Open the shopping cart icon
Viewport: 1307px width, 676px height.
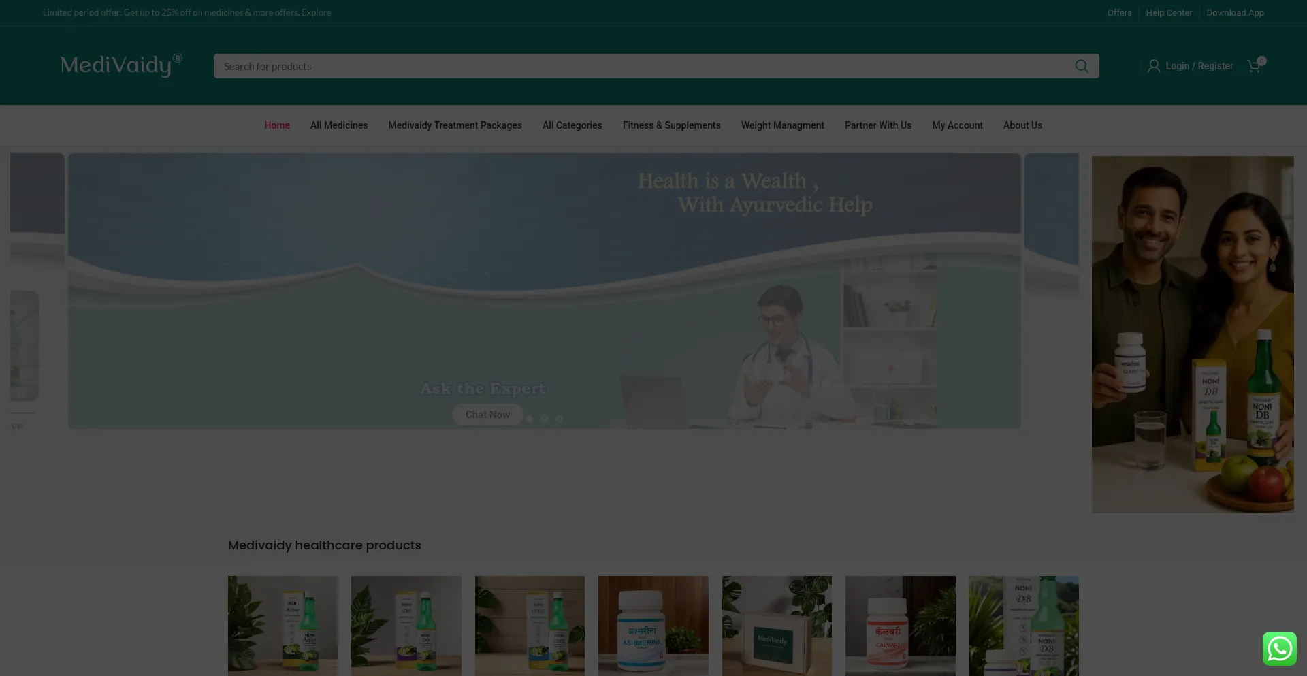tap(1255, 65)
